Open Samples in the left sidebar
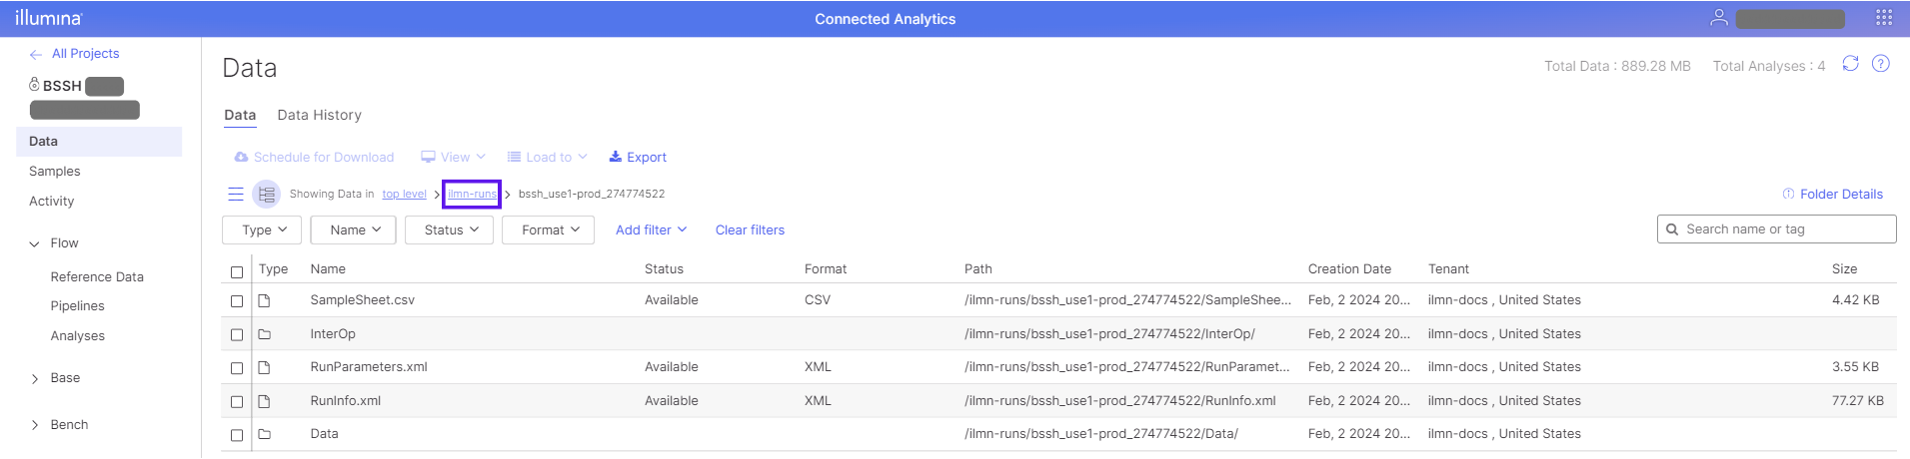The width and height of the screenshot is (1910, 459). click(x=55, y=172)
